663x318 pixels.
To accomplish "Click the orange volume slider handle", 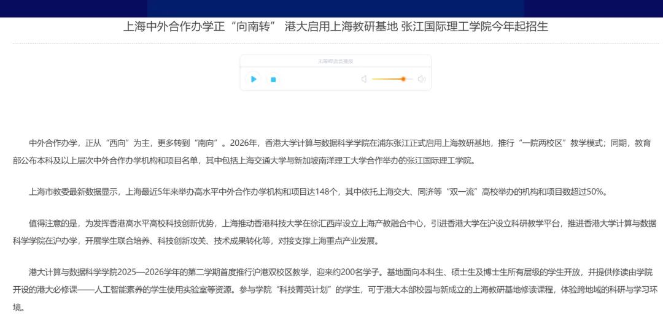I will click(x=403, y=79).
